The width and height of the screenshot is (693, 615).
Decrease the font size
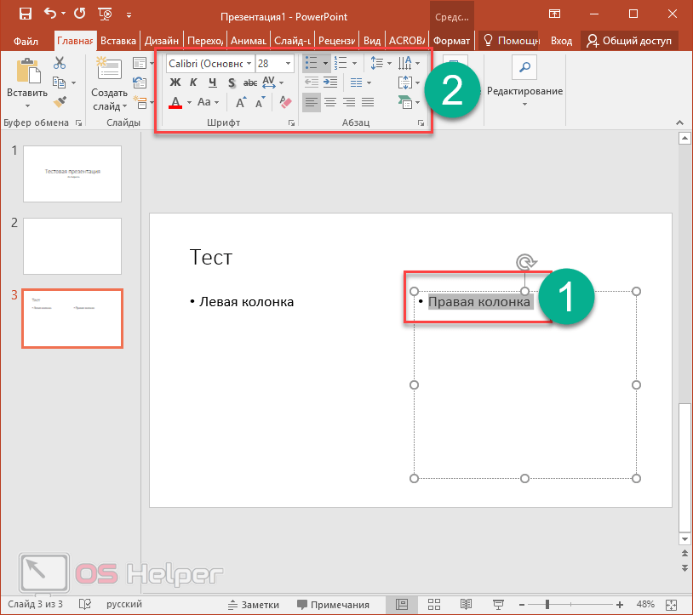tap(261, 102)
